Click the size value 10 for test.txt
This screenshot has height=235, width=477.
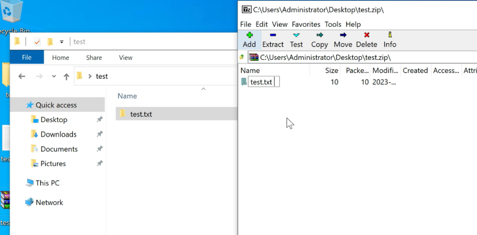(x=334, y=82)
